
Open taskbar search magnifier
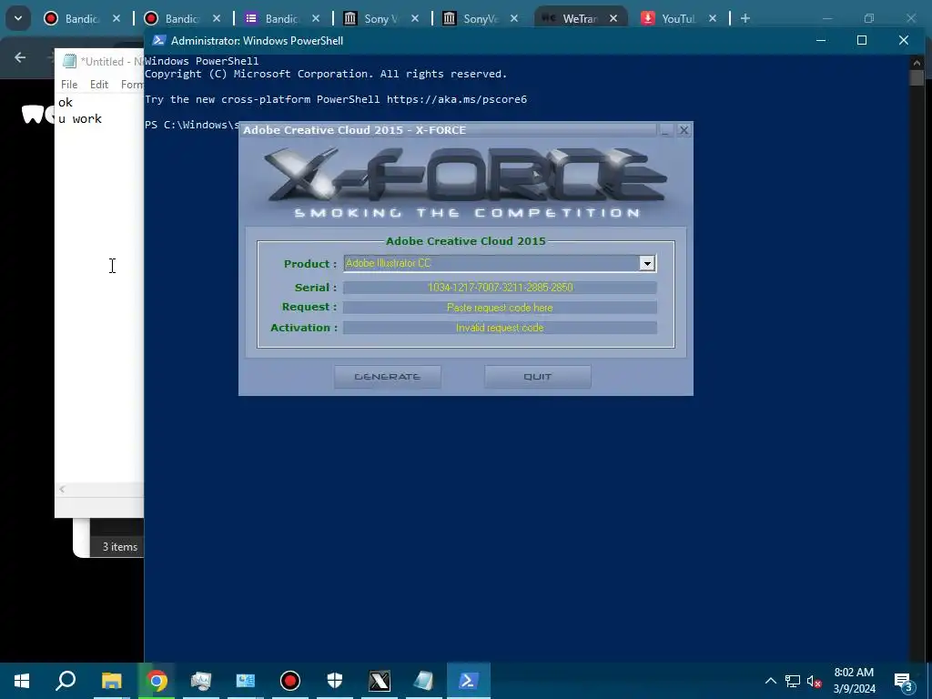[x=66, y=681]
